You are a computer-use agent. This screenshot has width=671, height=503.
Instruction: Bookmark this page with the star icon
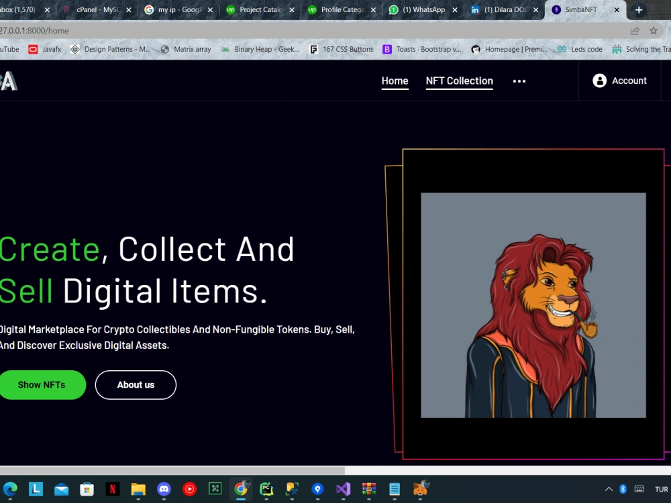pyautogui.click(x=654, y=30)
